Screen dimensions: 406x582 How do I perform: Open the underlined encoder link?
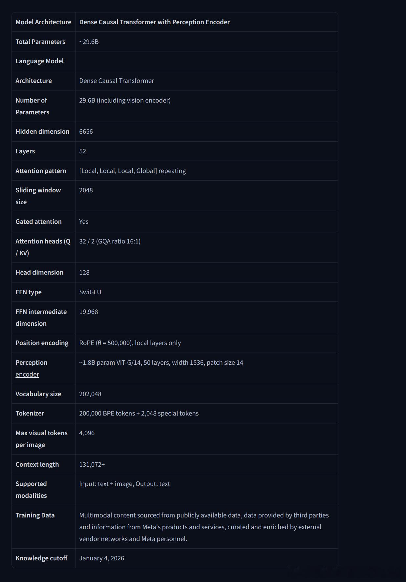pos(27,374)
